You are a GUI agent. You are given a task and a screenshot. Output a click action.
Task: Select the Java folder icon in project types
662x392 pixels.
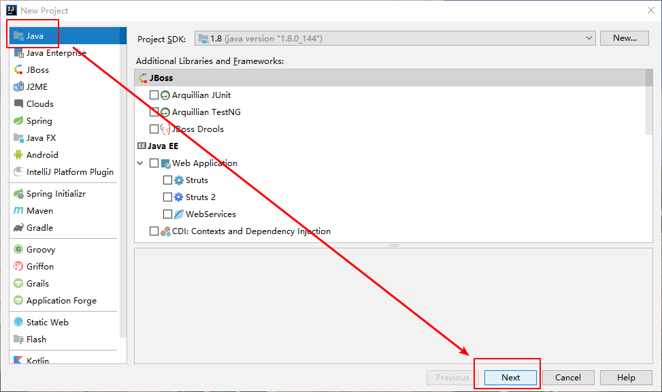point(18,36)
